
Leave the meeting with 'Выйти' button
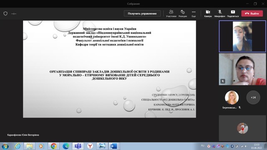[x=252, y=14]
